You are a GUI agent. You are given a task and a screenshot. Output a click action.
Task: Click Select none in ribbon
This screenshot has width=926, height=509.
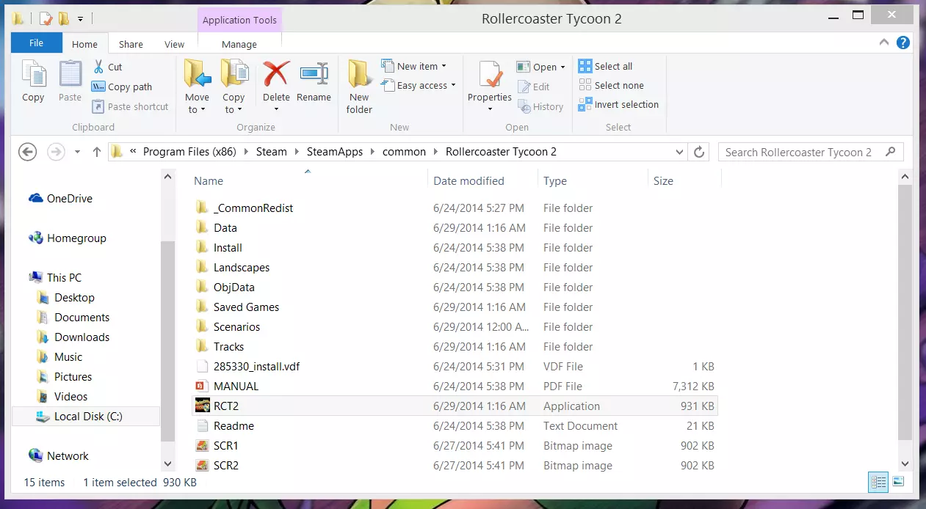(611, 85)
